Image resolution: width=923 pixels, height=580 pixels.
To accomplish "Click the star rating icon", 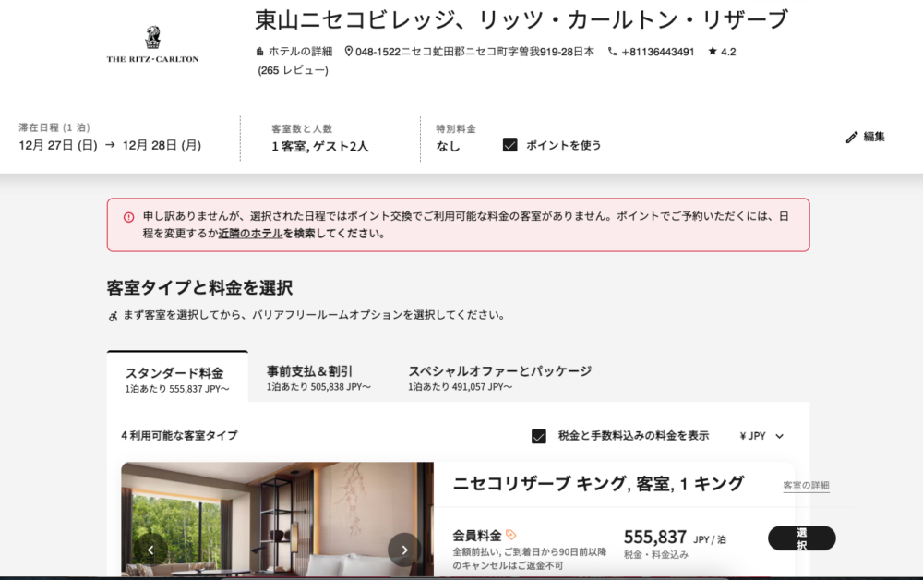I will pos(713,51).
